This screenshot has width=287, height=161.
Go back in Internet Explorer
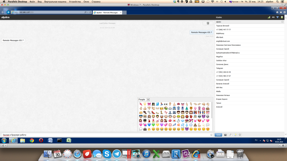click(x=3, y=12)
